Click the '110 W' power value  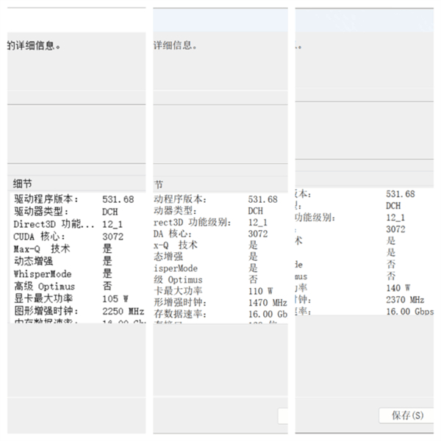click(260, 291)
